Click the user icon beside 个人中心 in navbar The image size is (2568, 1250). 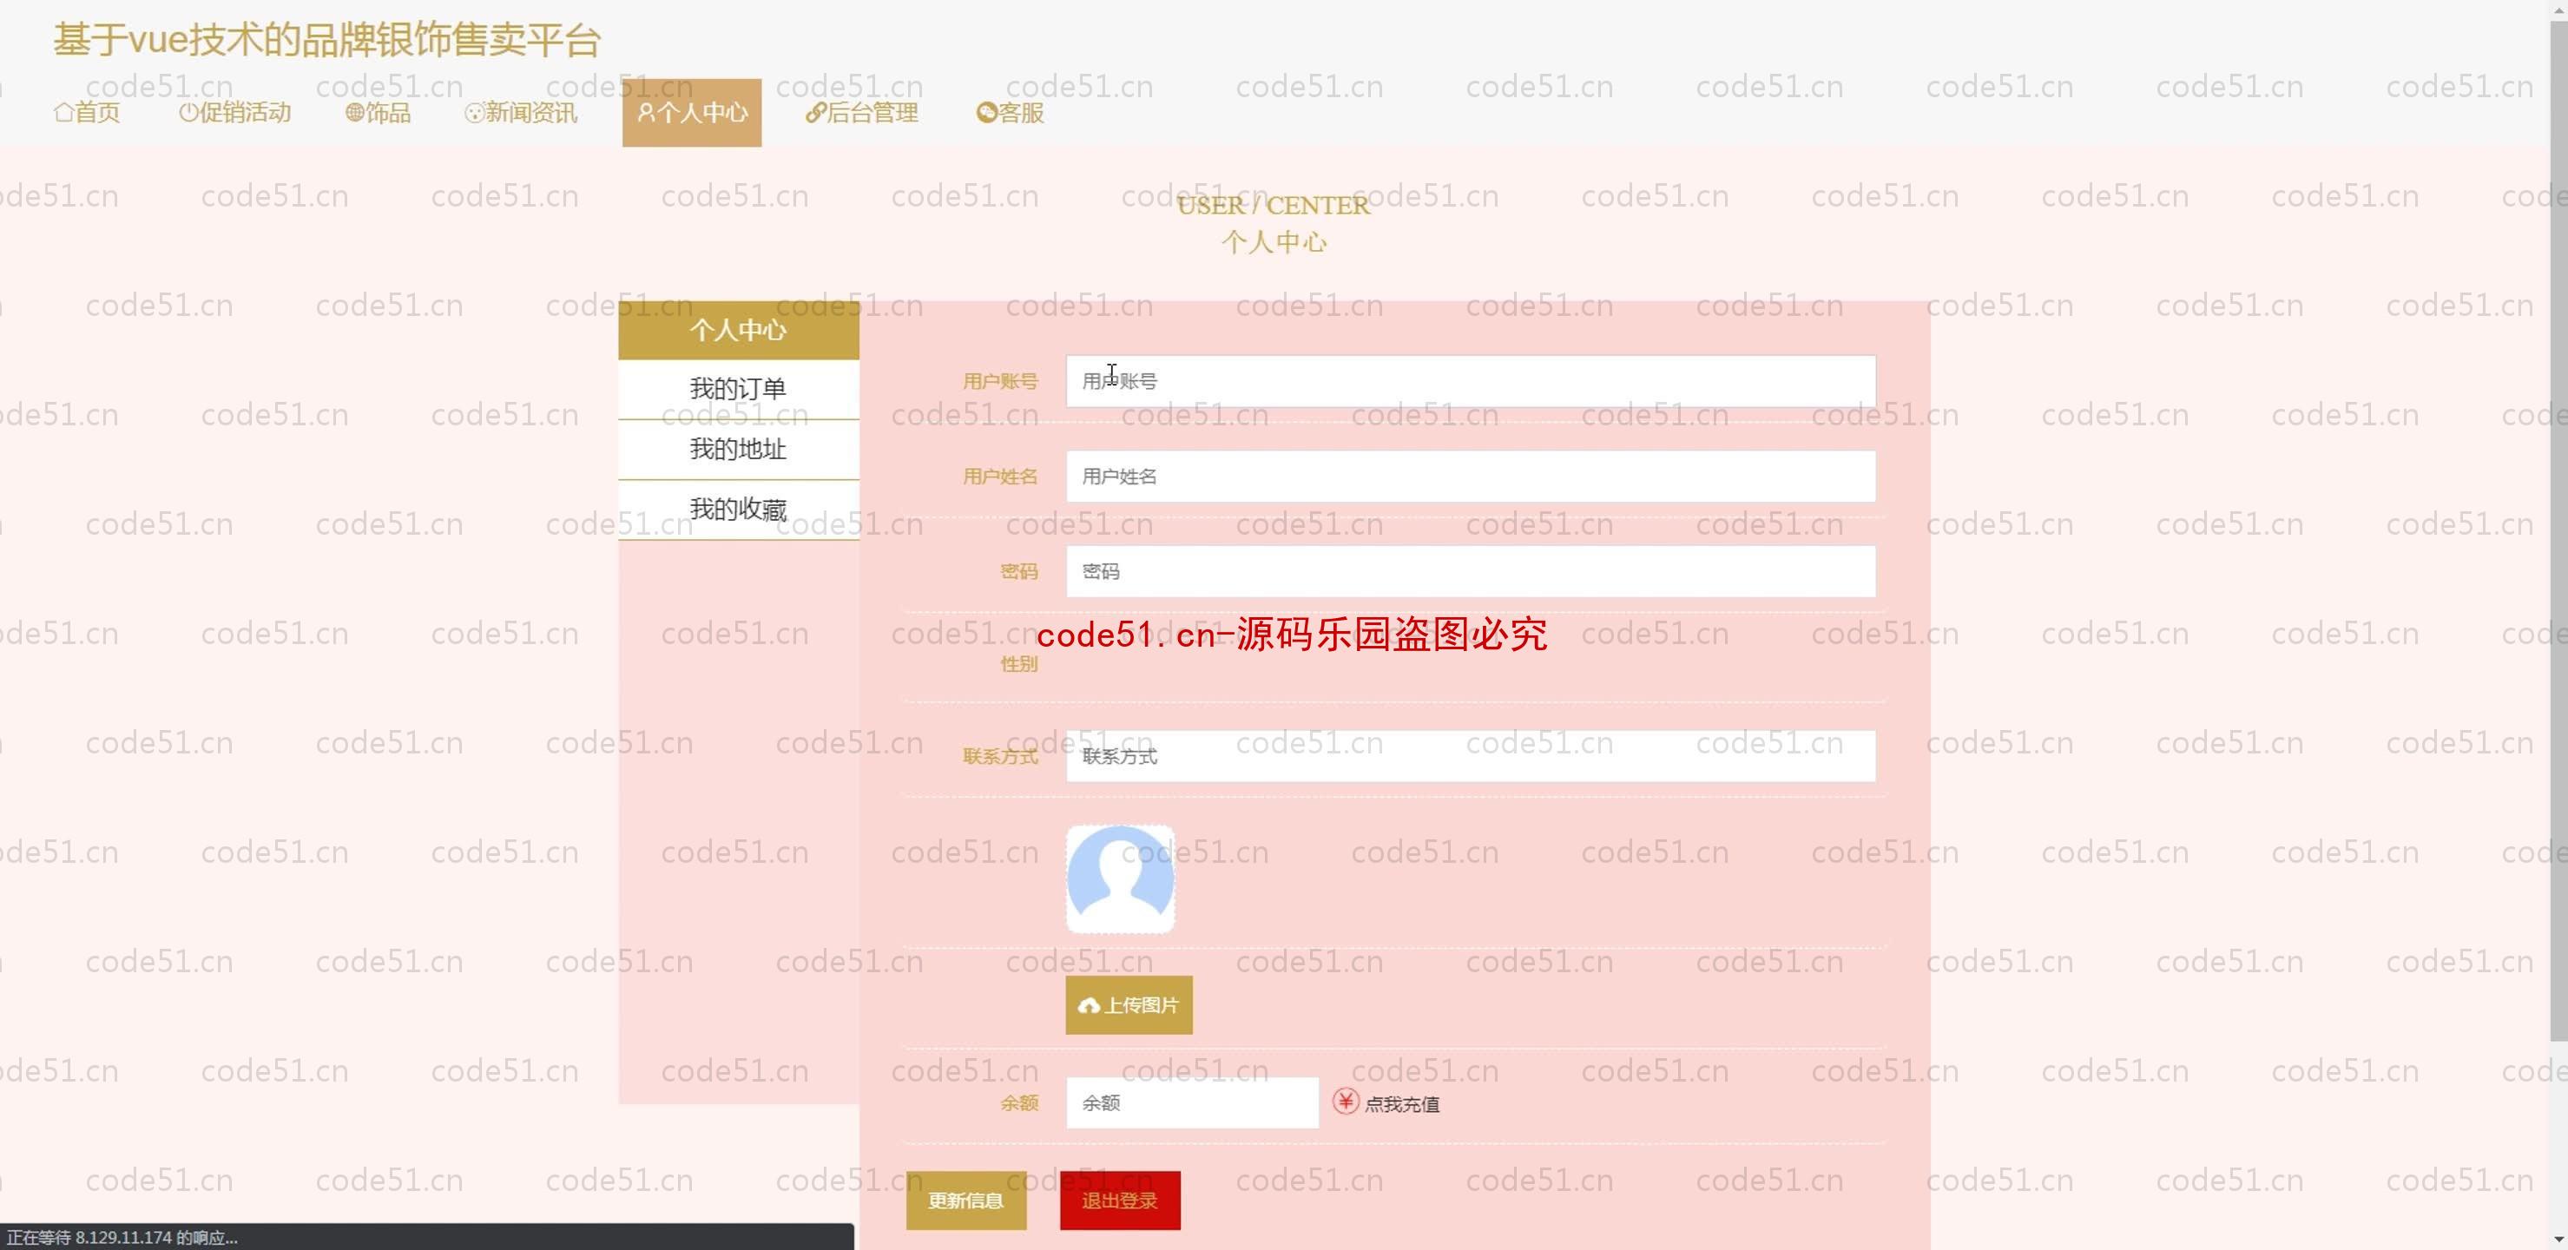pos(646,113)
